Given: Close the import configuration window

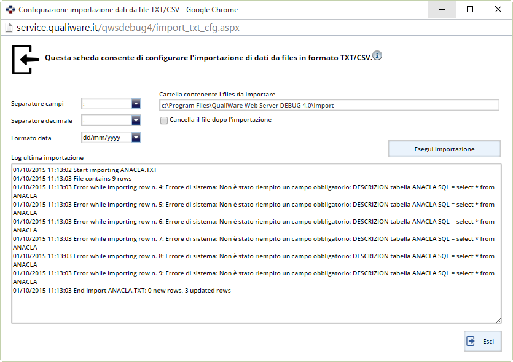Looking at the screenshot, I should 498,10.
